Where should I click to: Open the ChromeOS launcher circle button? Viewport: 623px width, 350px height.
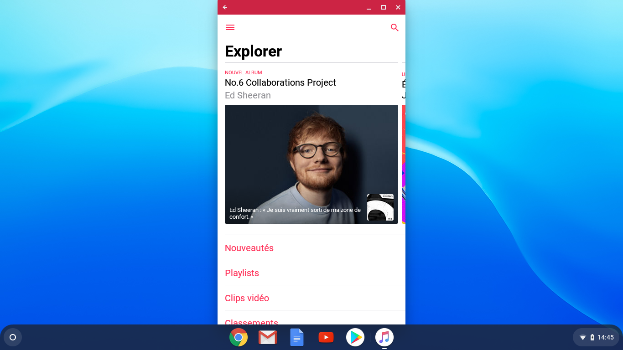[13, 337]
